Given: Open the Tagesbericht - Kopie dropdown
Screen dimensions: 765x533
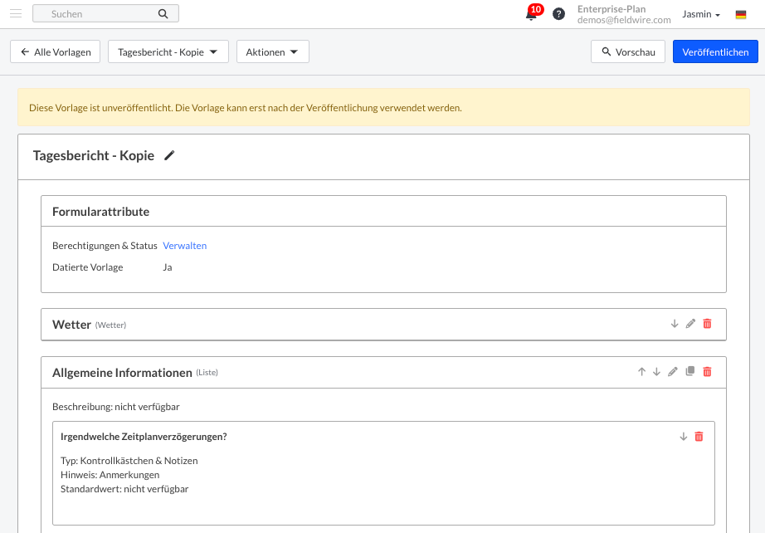Looking at the screenshot, I should [x=168, y=51].
